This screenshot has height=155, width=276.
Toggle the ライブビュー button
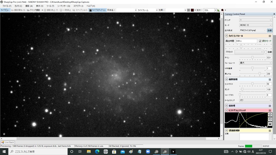coord(5,10)
